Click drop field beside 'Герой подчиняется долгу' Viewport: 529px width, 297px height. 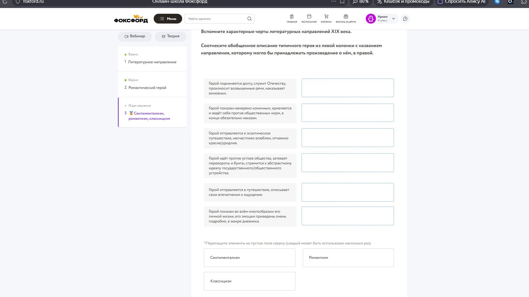click(x=347, y=88)
